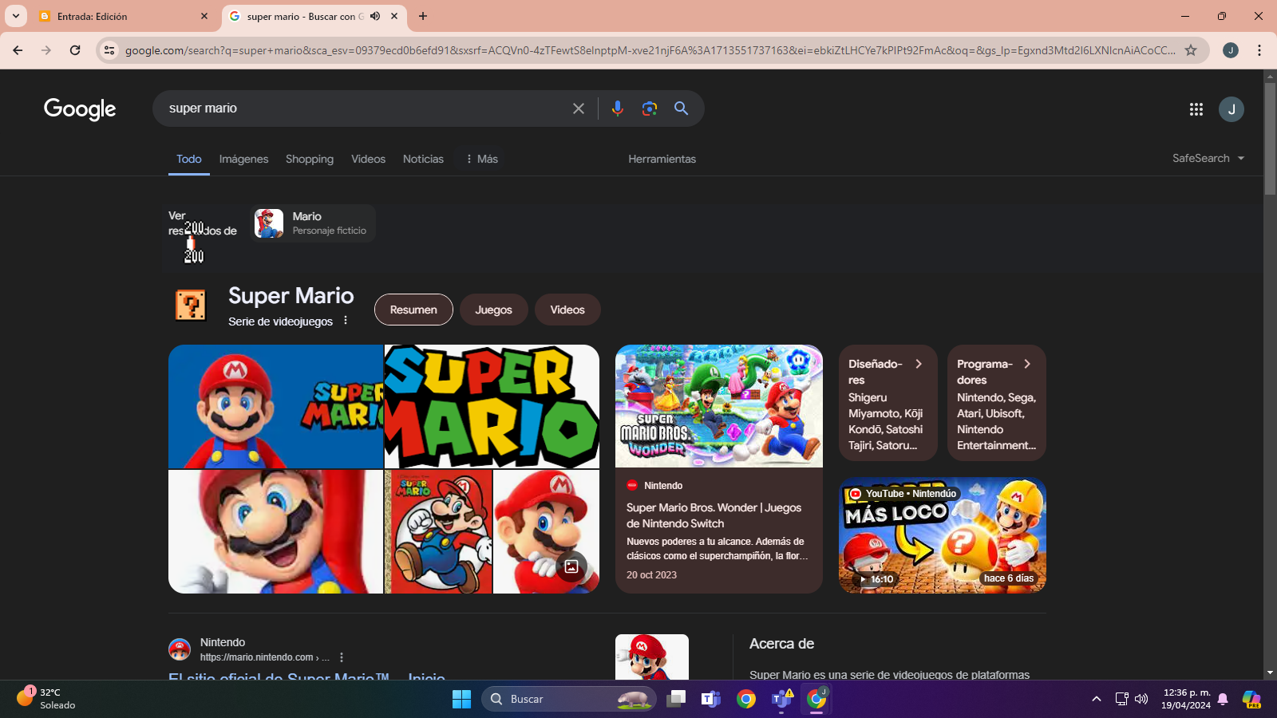This screenshot has height=718, width=1277.
Task: Go back to previous page
Action: click(18, 50)
